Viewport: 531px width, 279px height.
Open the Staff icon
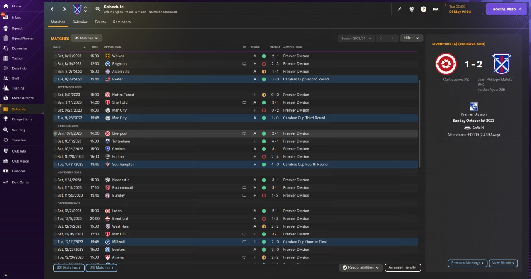coord(6,78)
